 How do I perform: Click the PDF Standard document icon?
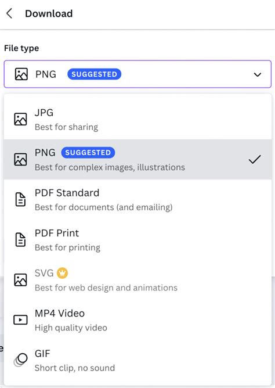[20, 199]
